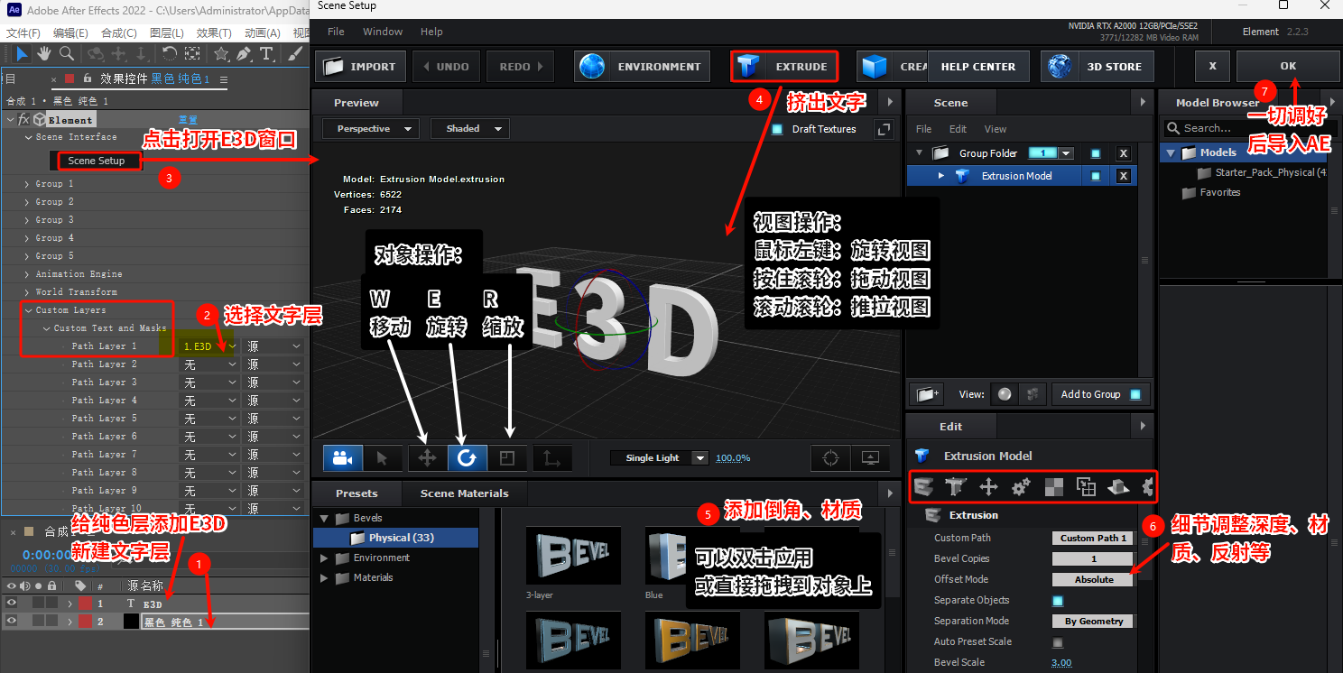
Task: Expand Animation Engine in effect controls
Action: point(27,274)
